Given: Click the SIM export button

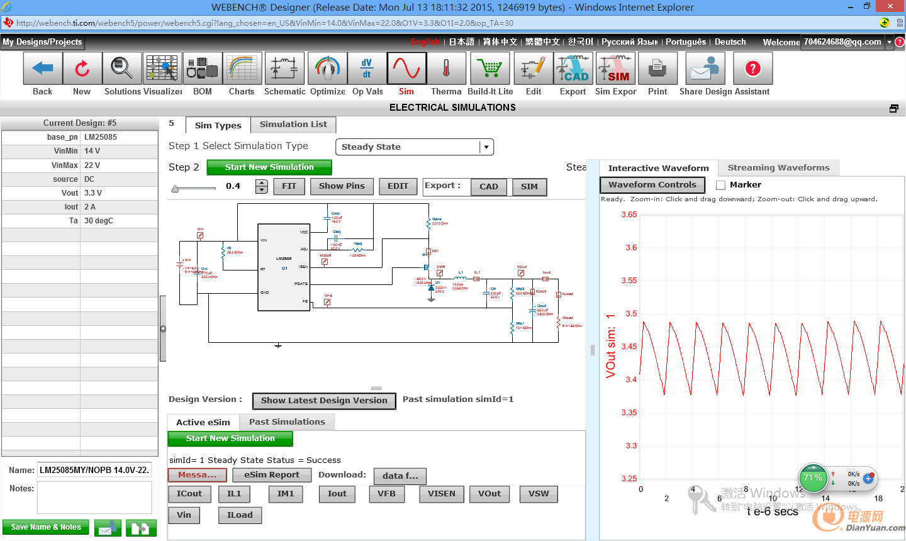Looking at the screenshot, I should pyautogui.click(x=530, y=187).
